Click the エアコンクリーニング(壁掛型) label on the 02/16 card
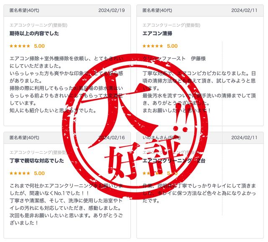This screenshot has height=242, width=268. pos(39,152)
